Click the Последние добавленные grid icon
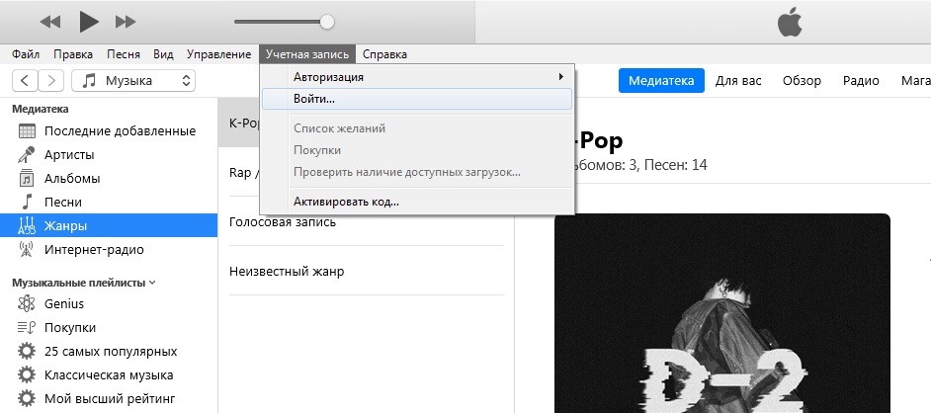The height and width of the screenshot is (413, 931). (x=27, y=131)
